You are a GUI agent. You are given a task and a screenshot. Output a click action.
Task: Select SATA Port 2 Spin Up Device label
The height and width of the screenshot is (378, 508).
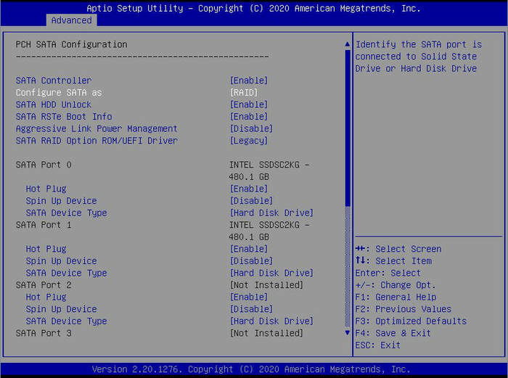coord(61,309)
